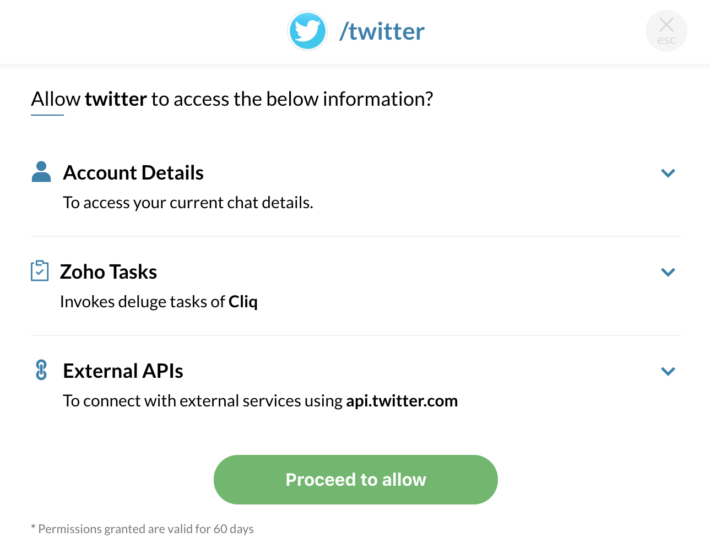710x559 pixels.
Task: Click the "Allow twitter to access" question heading
Action: click(232, 99)
